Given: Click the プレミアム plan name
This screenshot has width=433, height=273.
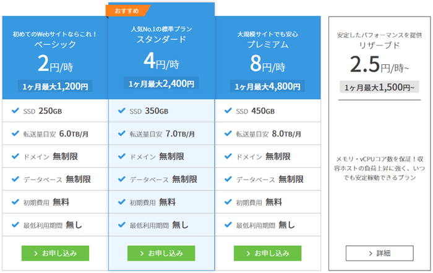Looking at the screenshot, I should point(268,44).
